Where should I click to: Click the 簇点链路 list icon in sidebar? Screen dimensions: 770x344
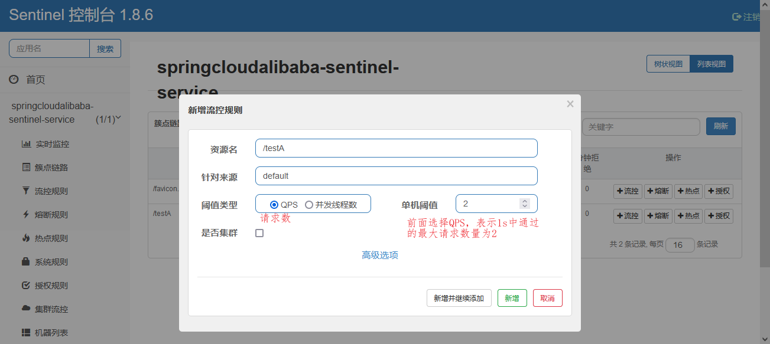click(x=26, y=168)
